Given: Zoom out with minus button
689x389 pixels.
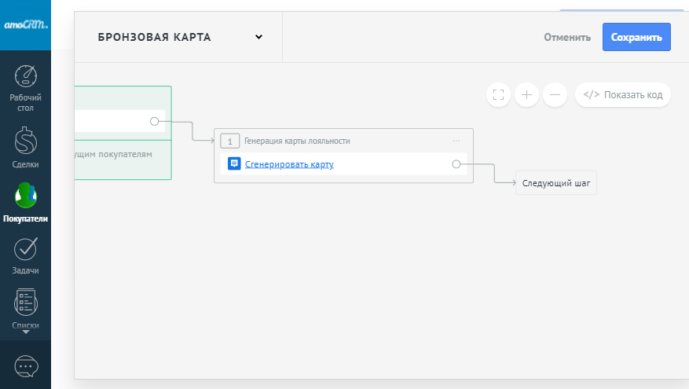Looking at the screenshot, I should (x=555, y=95).
